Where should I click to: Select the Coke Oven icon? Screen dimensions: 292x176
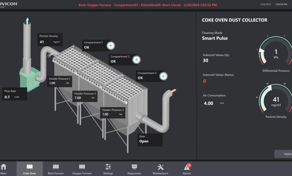[30, 167]
